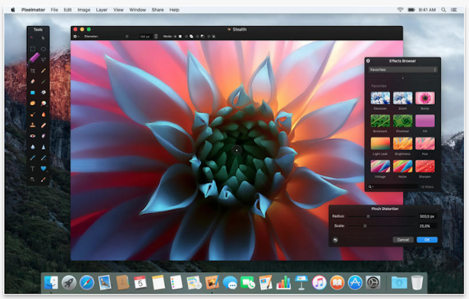Click OK in Pinch Distortion dialog
The width and height of the screenshot is (469, 299).
coord(427,240)
